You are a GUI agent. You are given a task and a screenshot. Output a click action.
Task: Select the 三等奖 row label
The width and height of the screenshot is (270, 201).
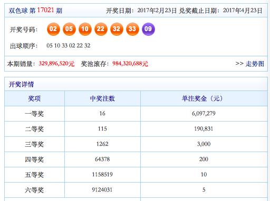point(34,144)
